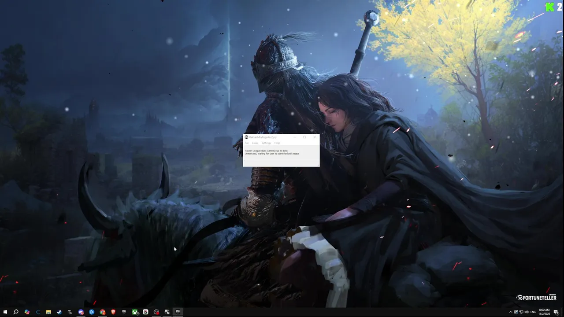
Task: Close the BakkesModInjectorCpp window
Action: pos(315,137)
